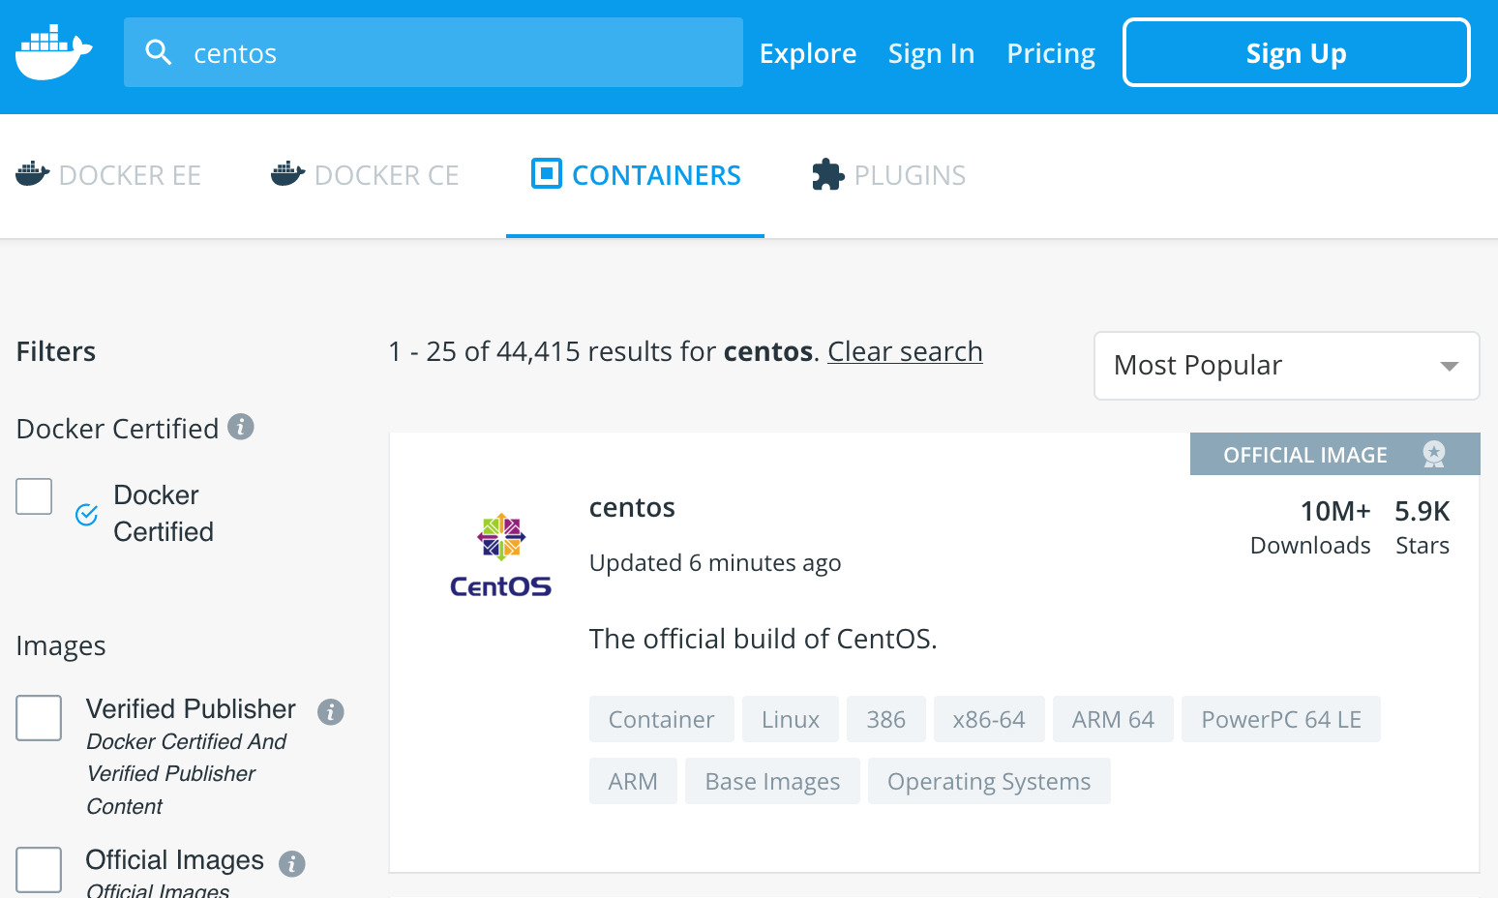The height and width of the screenshot is (898, 1498).
Task: Click the Sign Up button
Action: [1297, 53]
